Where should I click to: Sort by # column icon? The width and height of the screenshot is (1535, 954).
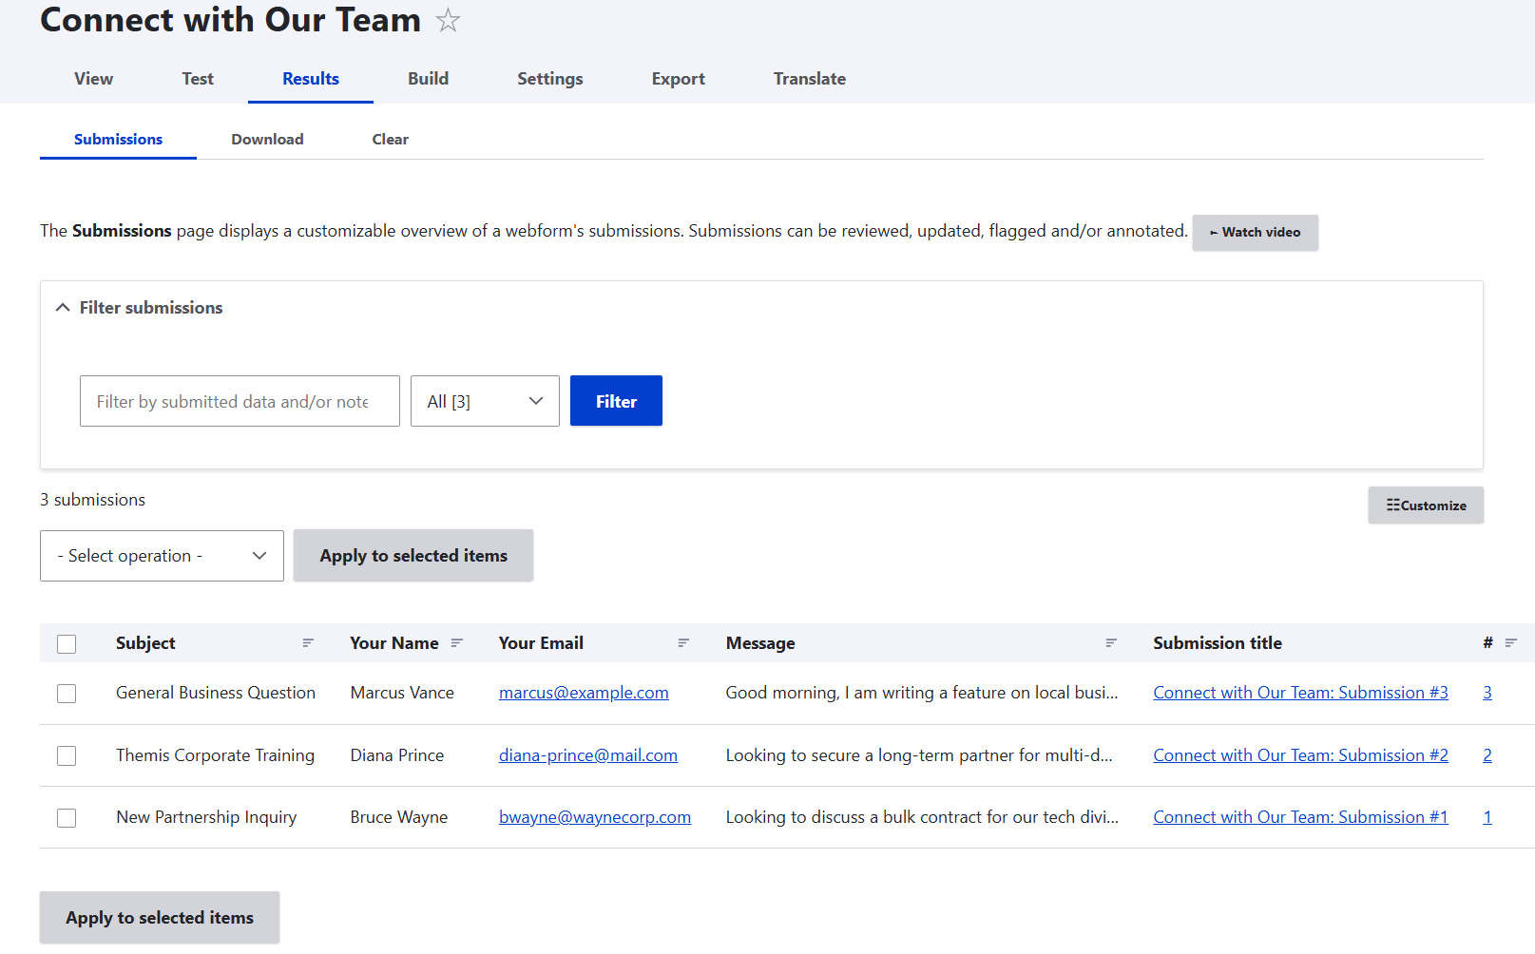[x=1511, y=643]
